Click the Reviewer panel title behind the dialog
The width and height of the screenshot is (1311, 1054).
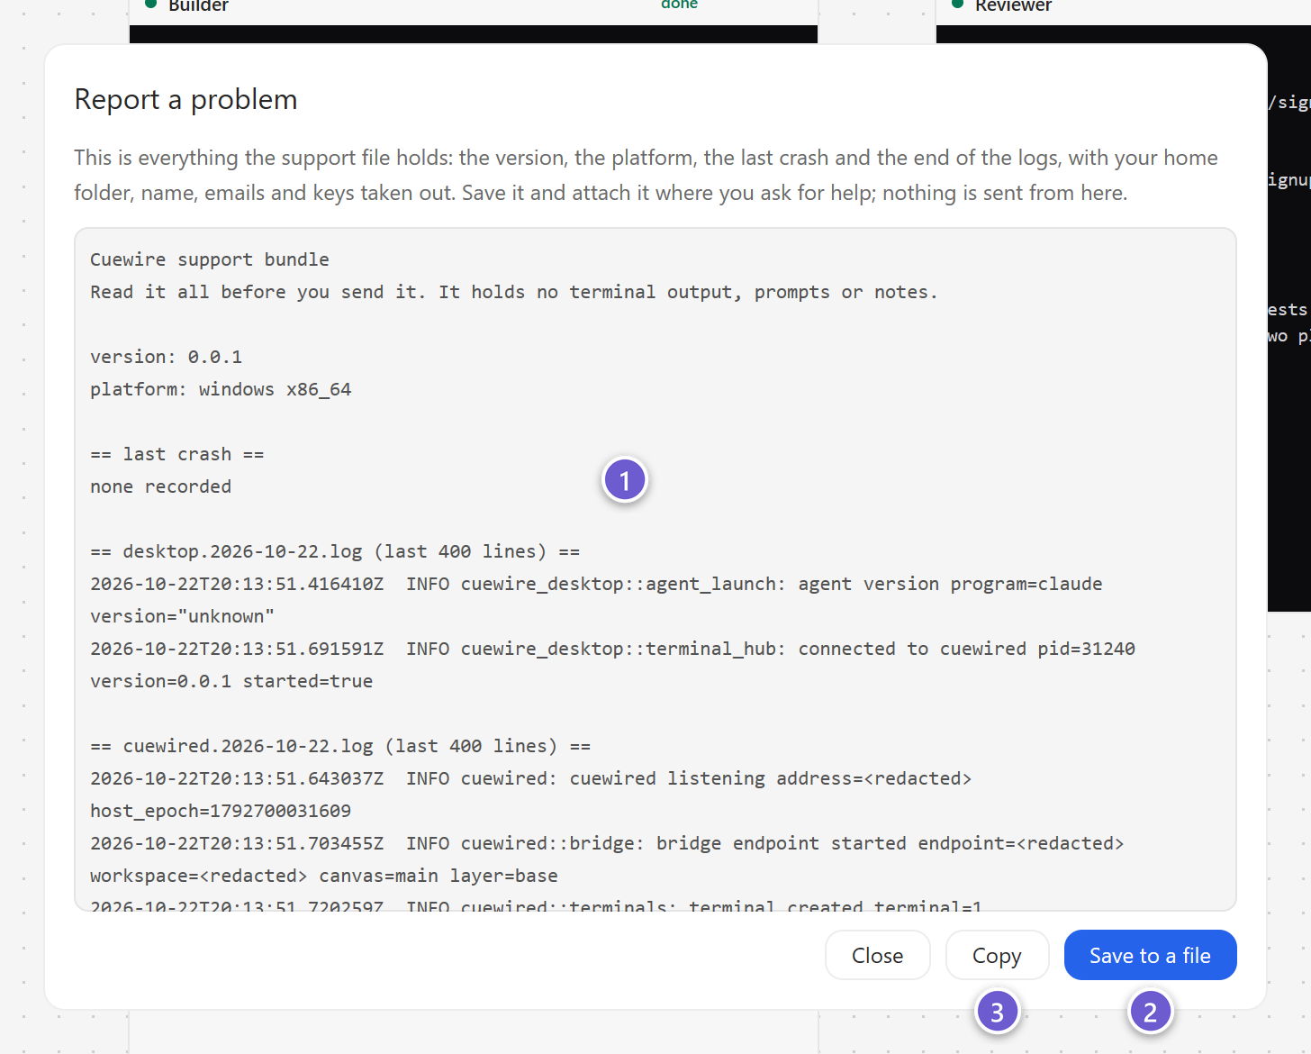point(1013,5)
